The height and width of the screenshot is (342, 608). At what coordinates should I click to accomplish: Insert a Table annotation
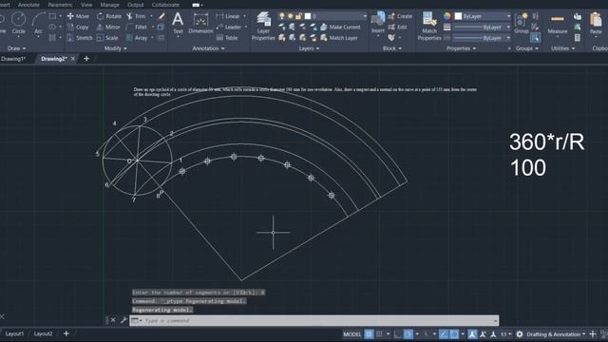[x=227, y=38]
